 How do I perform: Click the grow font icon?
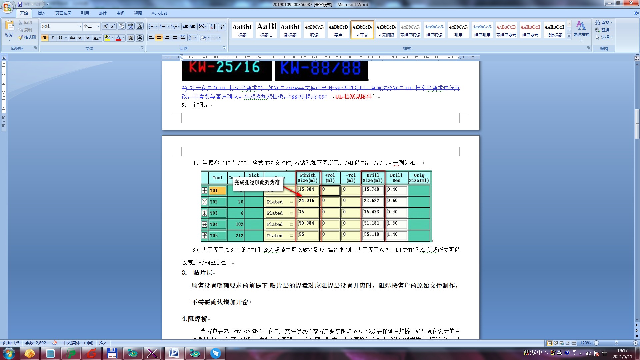(x=105, y=26)
